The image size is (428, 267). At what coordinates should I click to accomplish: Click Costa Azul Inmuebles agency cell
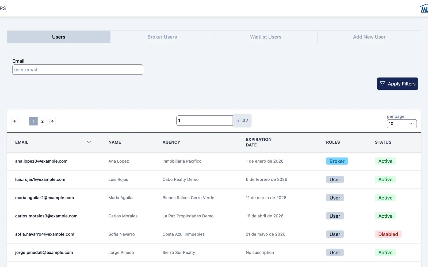pyautogui.click(x=184, y=234)
